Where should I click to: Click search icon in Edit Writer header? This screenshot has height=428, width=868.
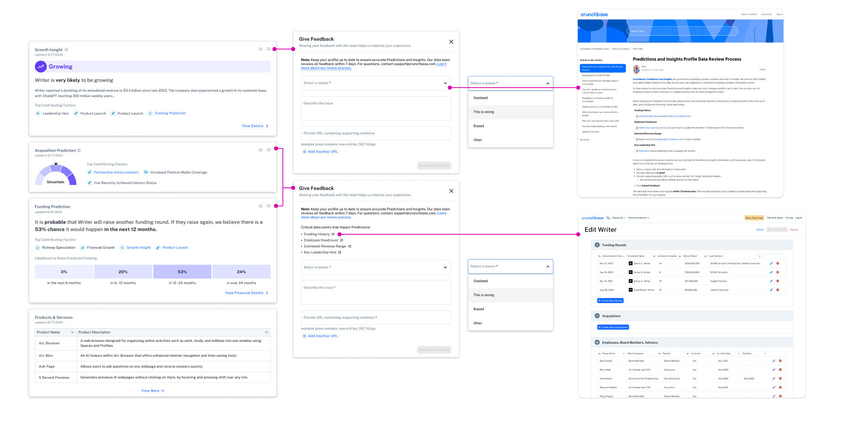608,218
